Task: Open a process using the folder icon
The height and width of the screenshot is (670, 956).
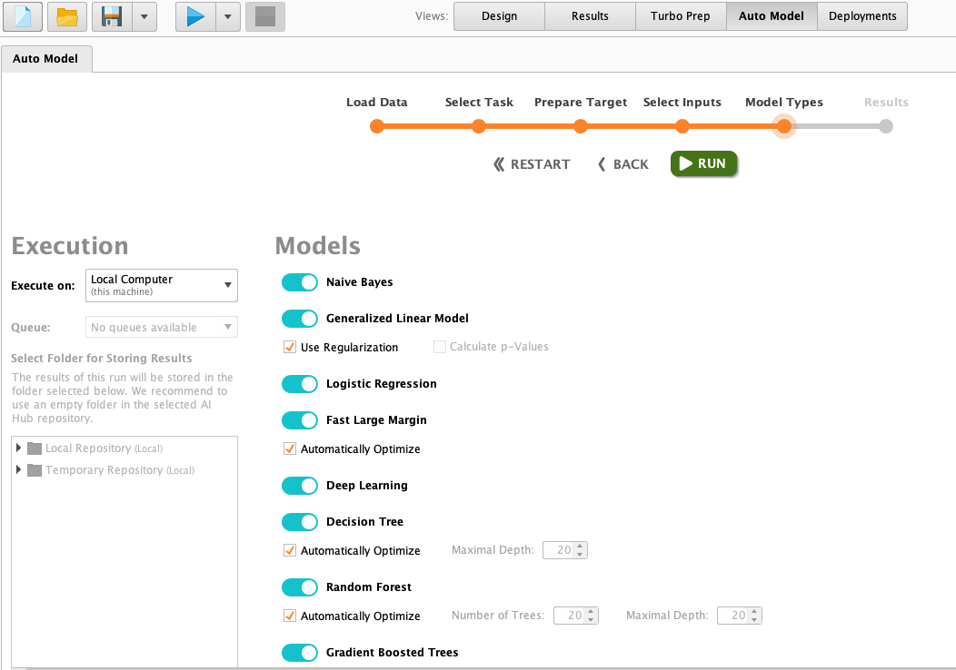Action: tap(66, 15)
